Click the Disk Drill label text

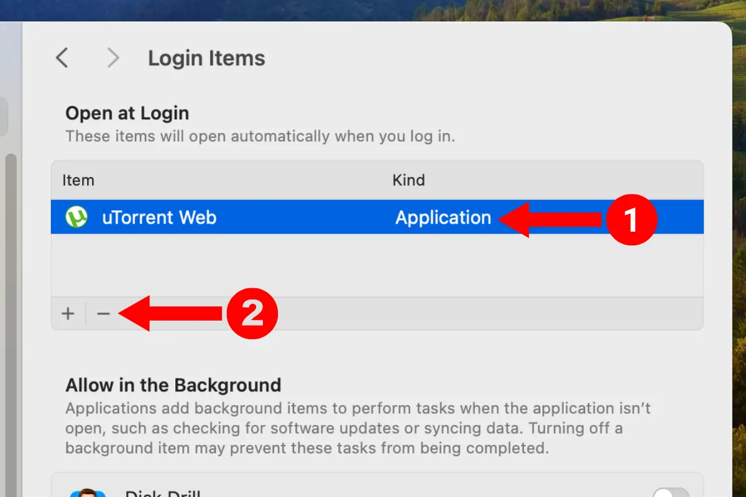pos(163,493)
